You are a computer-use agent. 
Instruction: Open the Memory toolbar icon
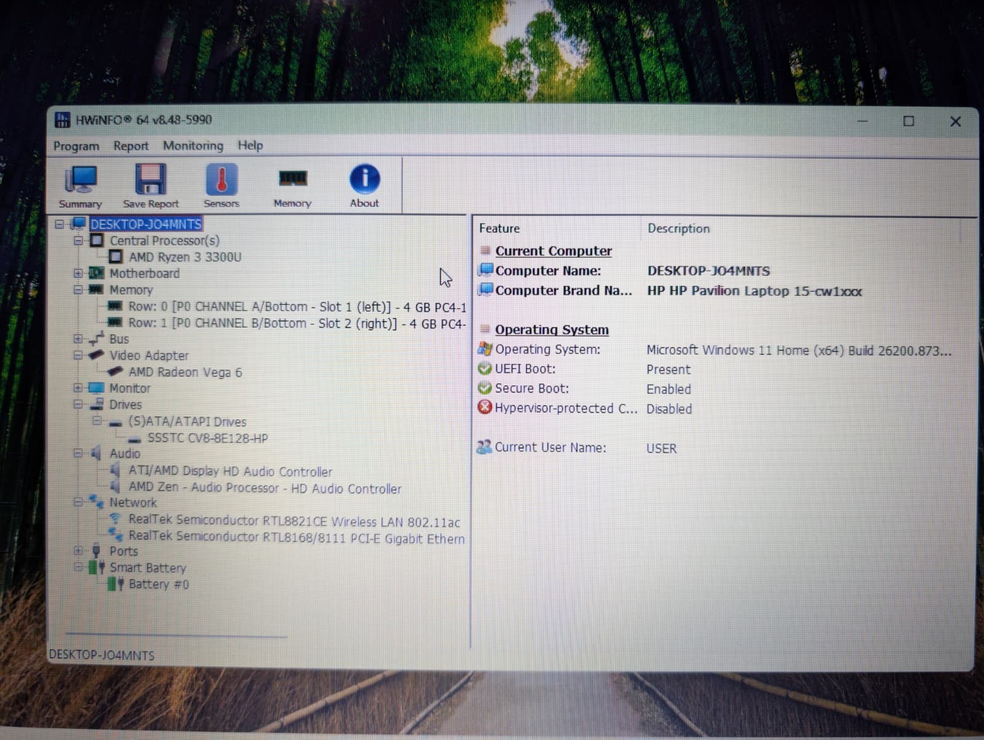292,186
